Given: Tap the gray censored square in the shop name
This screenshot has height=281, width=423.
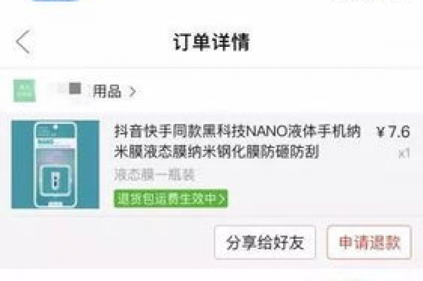Looking at the screenshot, I should click(x=75, y=89).
